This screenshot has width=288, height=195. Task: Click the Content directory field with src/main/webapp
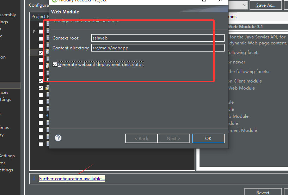coord(158,48)
